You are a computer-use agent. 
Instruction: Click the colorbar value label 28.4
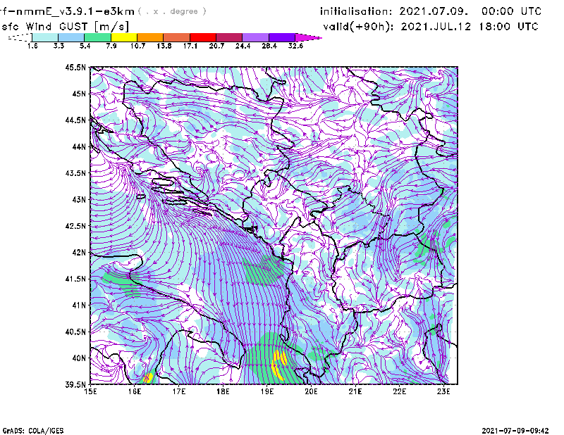pyautogui.click(x=269, y=46)
